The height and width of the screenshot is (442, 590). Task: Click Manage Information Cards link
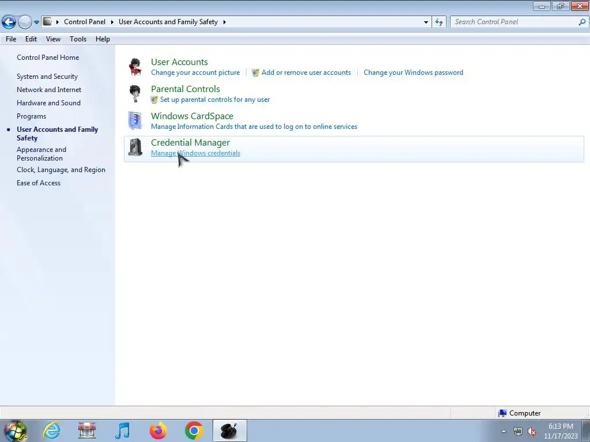click(x=254, y=127)
